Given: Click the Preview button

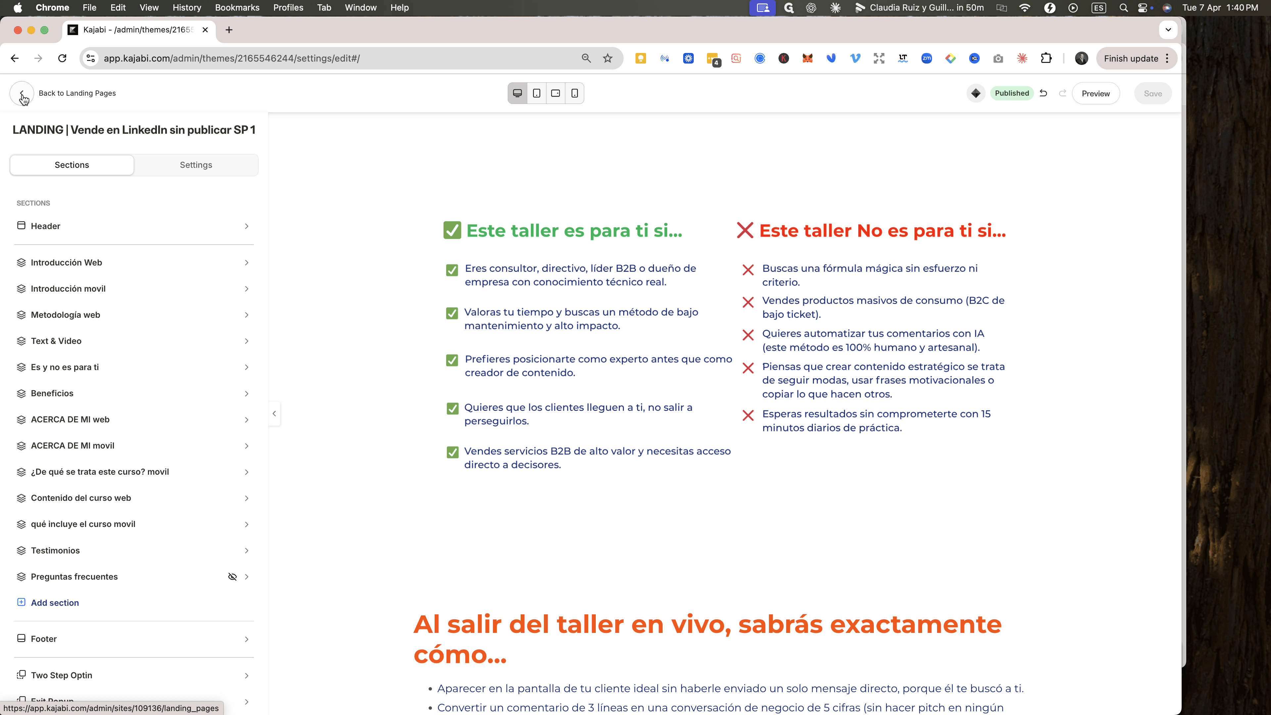Looking at the screenshot, I should pyautogui.click(x=1095, y=93).
